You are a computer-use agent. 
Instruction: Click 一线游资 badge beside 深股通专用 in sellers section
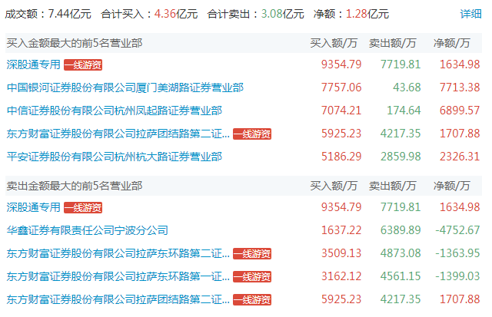click(x=83, y=208)
